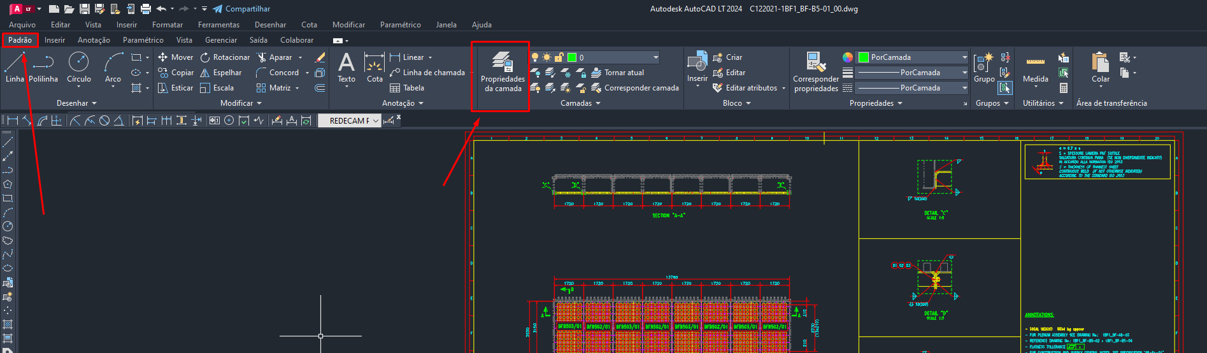The width and height of the screenshot is (1207, 353).
Task: Click the Colar clipboard icon
Action: click(1100, 63)
